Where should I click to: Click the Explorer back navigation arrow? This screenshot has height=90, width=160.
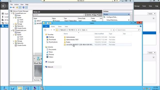pos(45,30)
